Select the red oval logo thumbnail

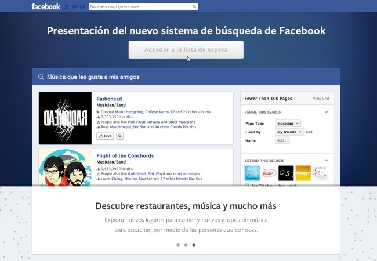[x=269, y=173]
